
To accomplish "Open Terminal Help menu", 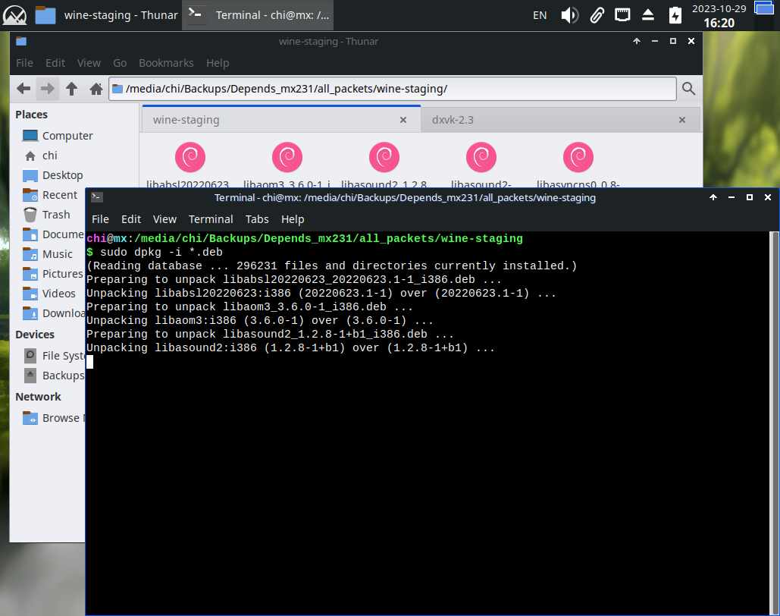I will coord(293,219).
